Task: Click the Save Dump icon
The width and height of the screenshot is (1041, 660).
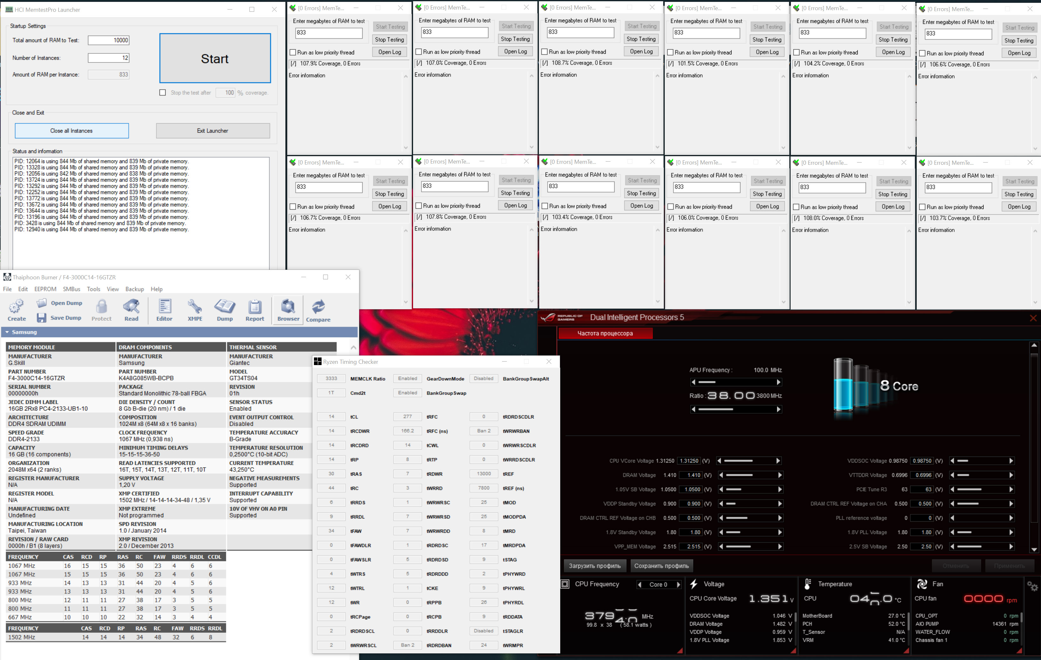Action: click(x=42, y=317)
